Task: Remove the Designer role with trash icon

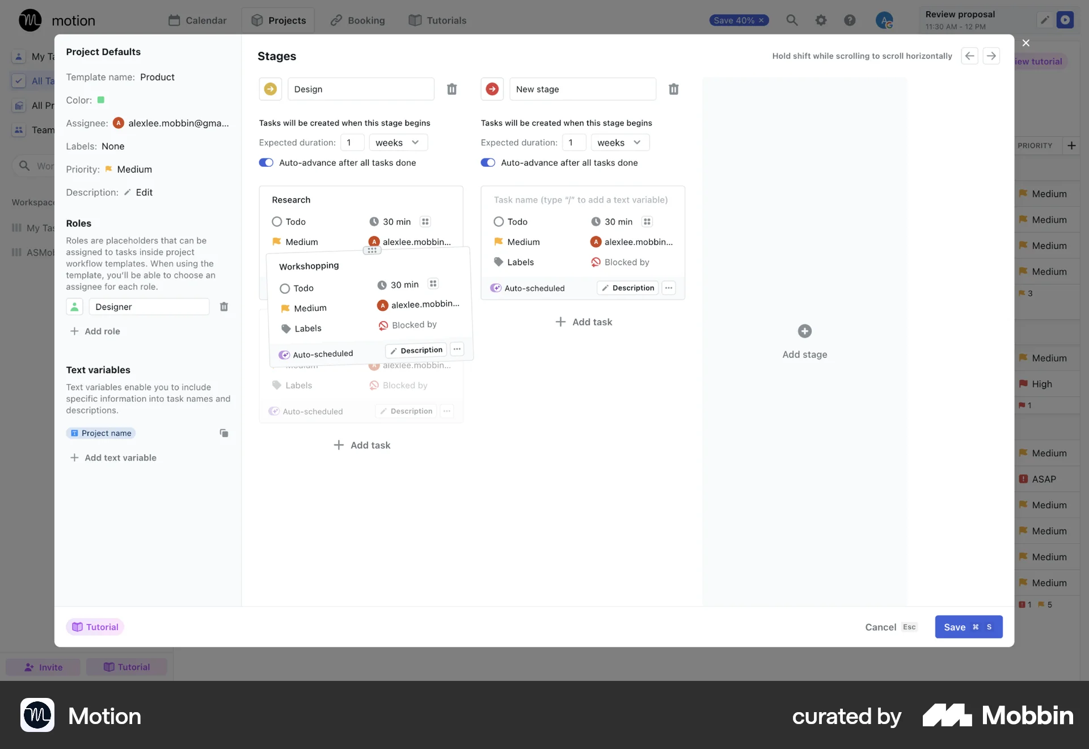Action: pos(223,306)
